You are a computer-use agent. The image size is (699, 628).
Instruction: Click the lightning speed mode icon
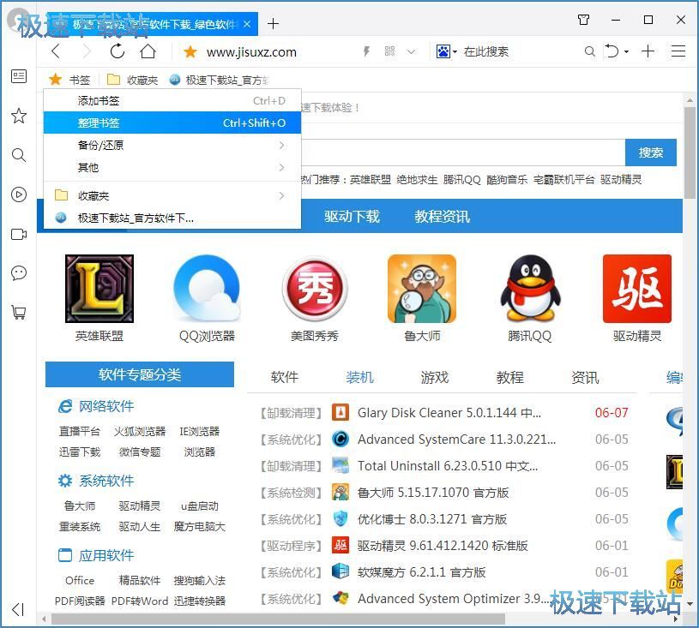coord(366,51)
